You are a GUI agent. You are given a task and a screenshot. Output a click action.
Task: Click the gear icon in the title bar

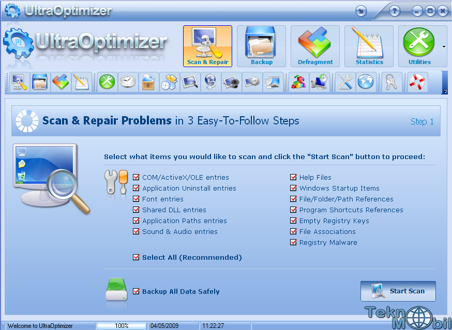click(13, 11)
